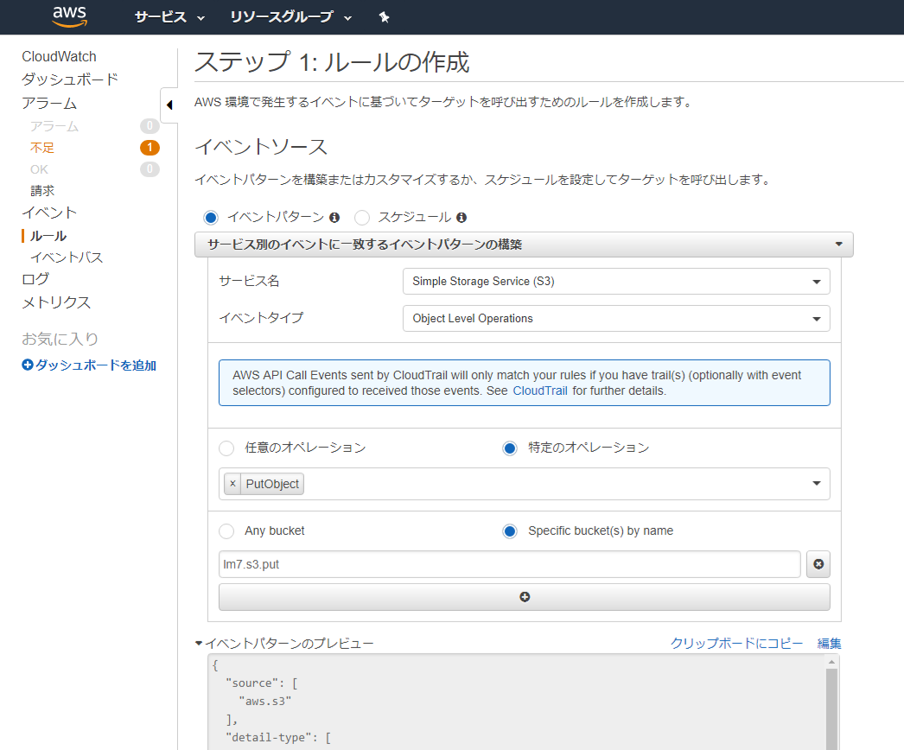
Task: Click the pin shortcut icon in top bar
Action: pyautogui.click(x=384, y=17)
